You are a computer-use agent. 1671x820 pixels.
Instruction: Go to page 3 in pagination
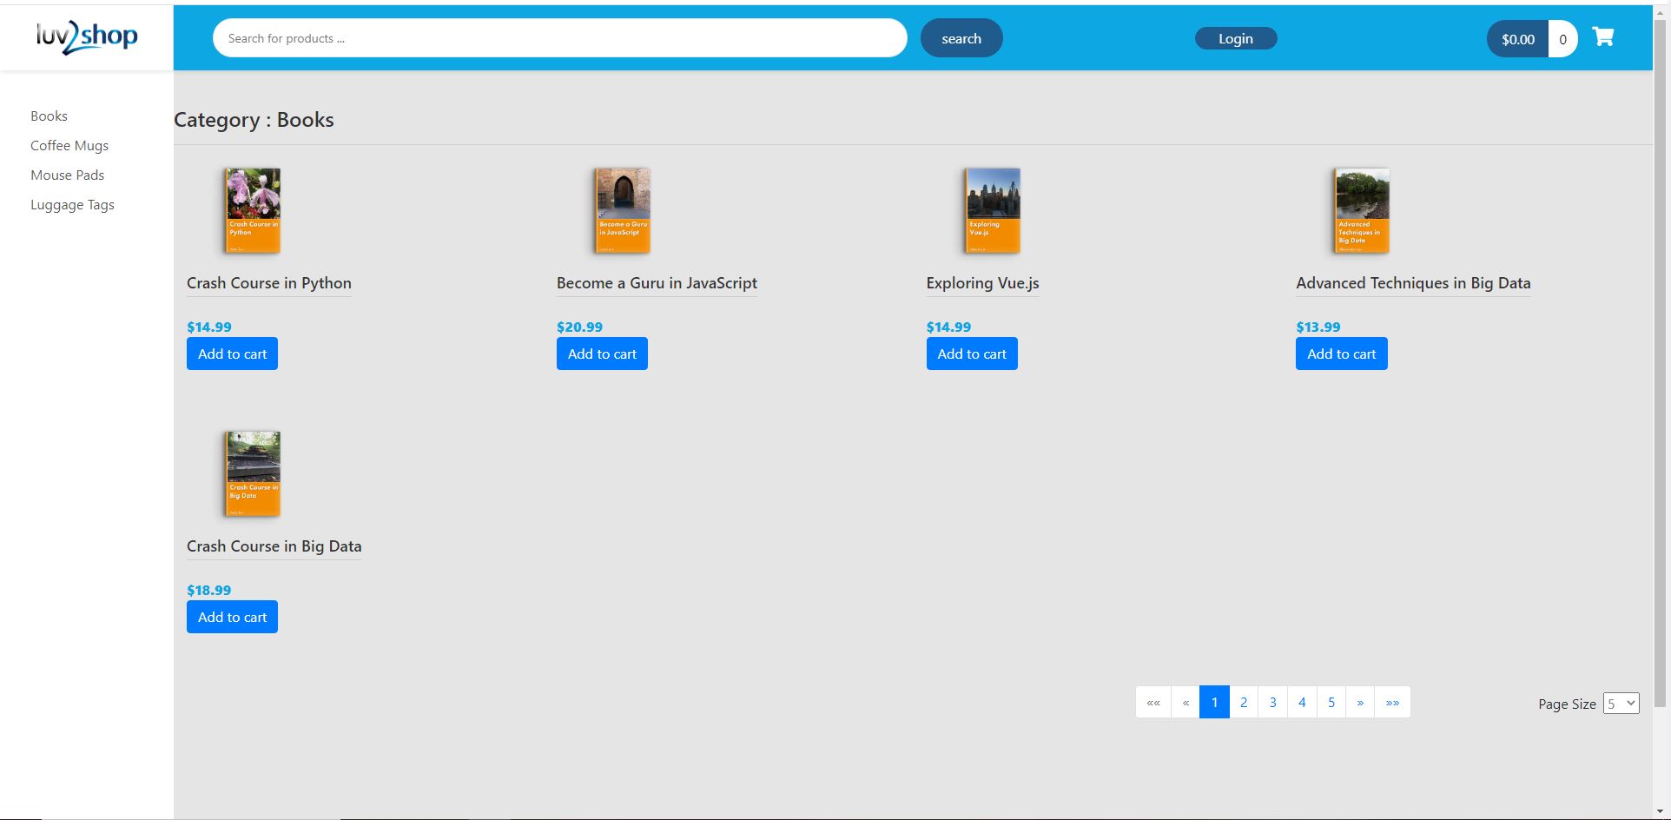pyautogui.click(x=1272, y=702)
